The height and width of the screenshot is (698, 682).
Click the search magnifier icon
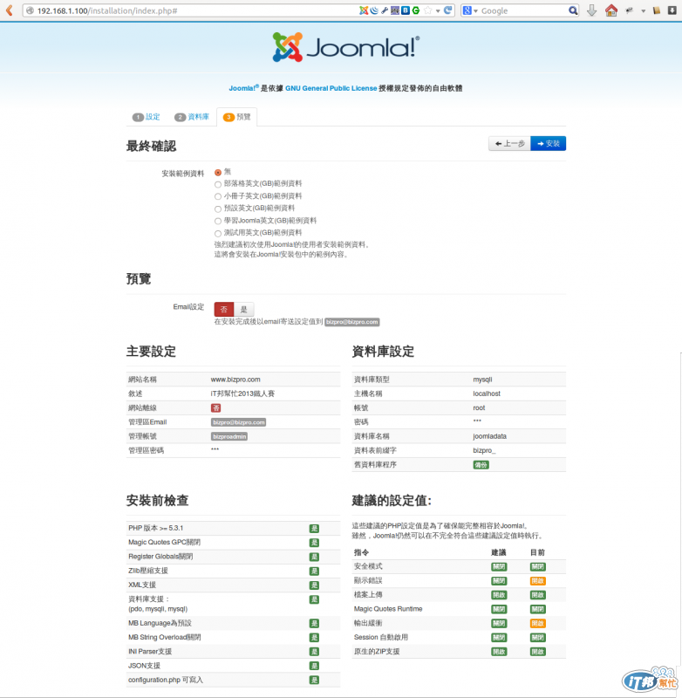[x=573, y=10]
